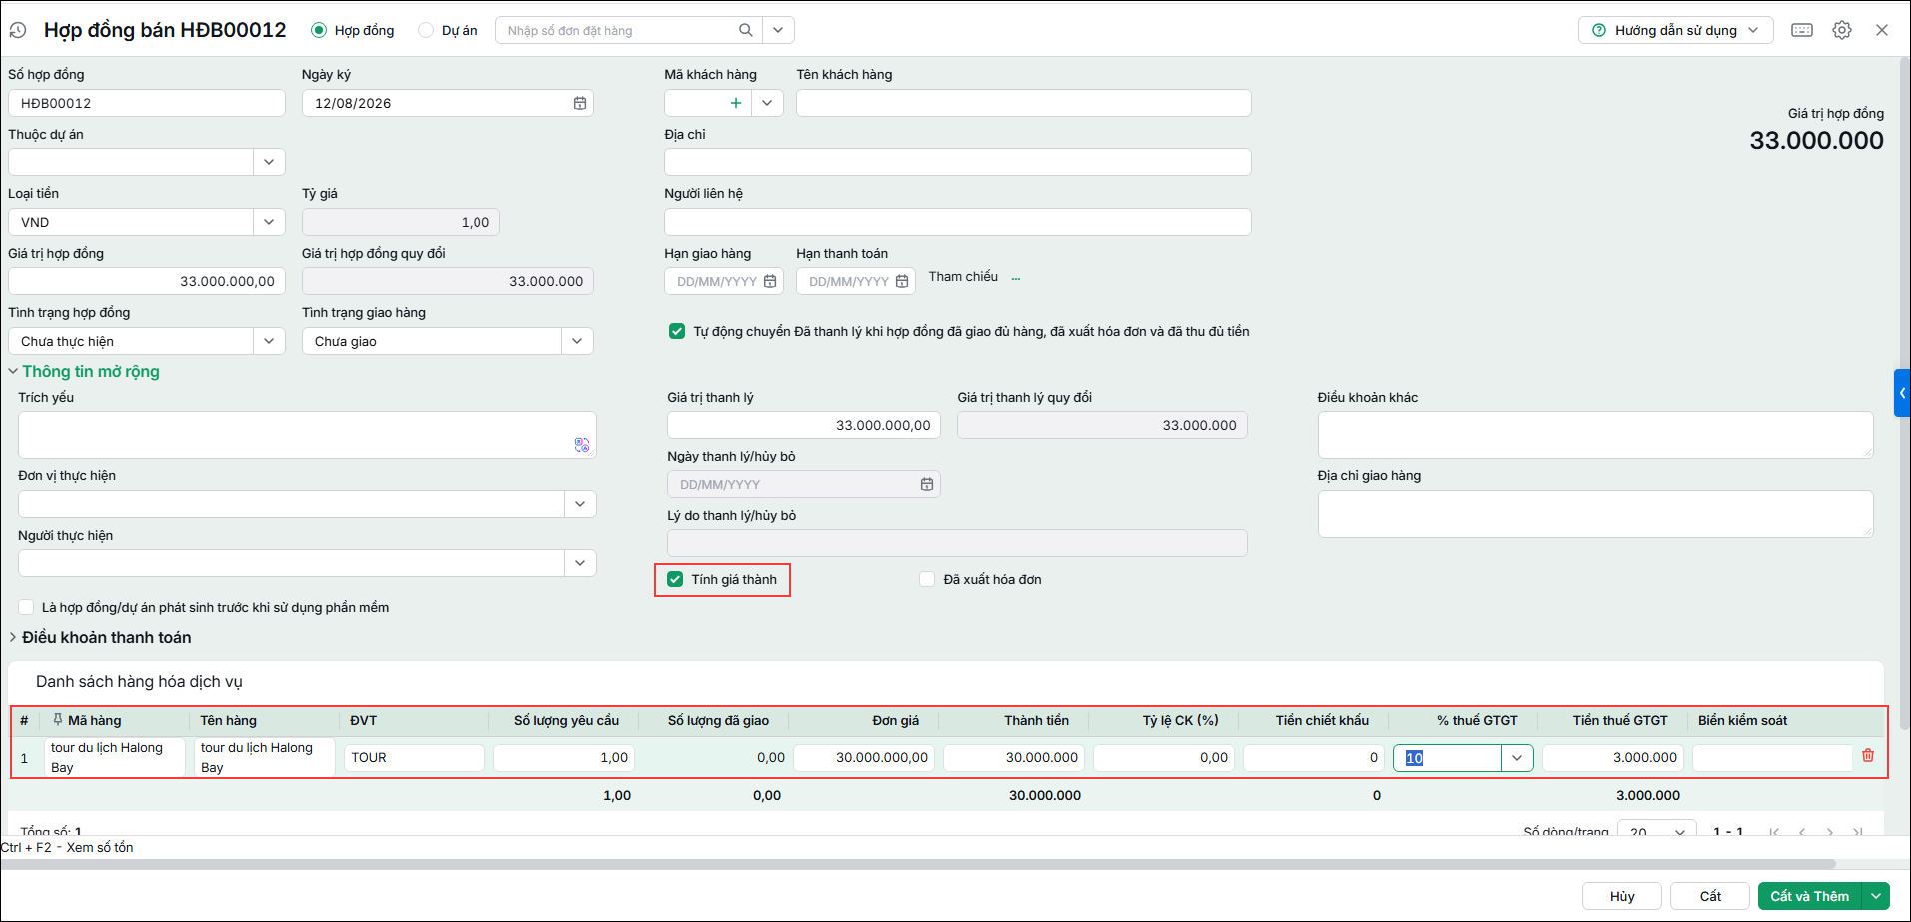Click the Cất và Thêm button
Screen dimensions: 1911x922
click(x=1809, y=896)
